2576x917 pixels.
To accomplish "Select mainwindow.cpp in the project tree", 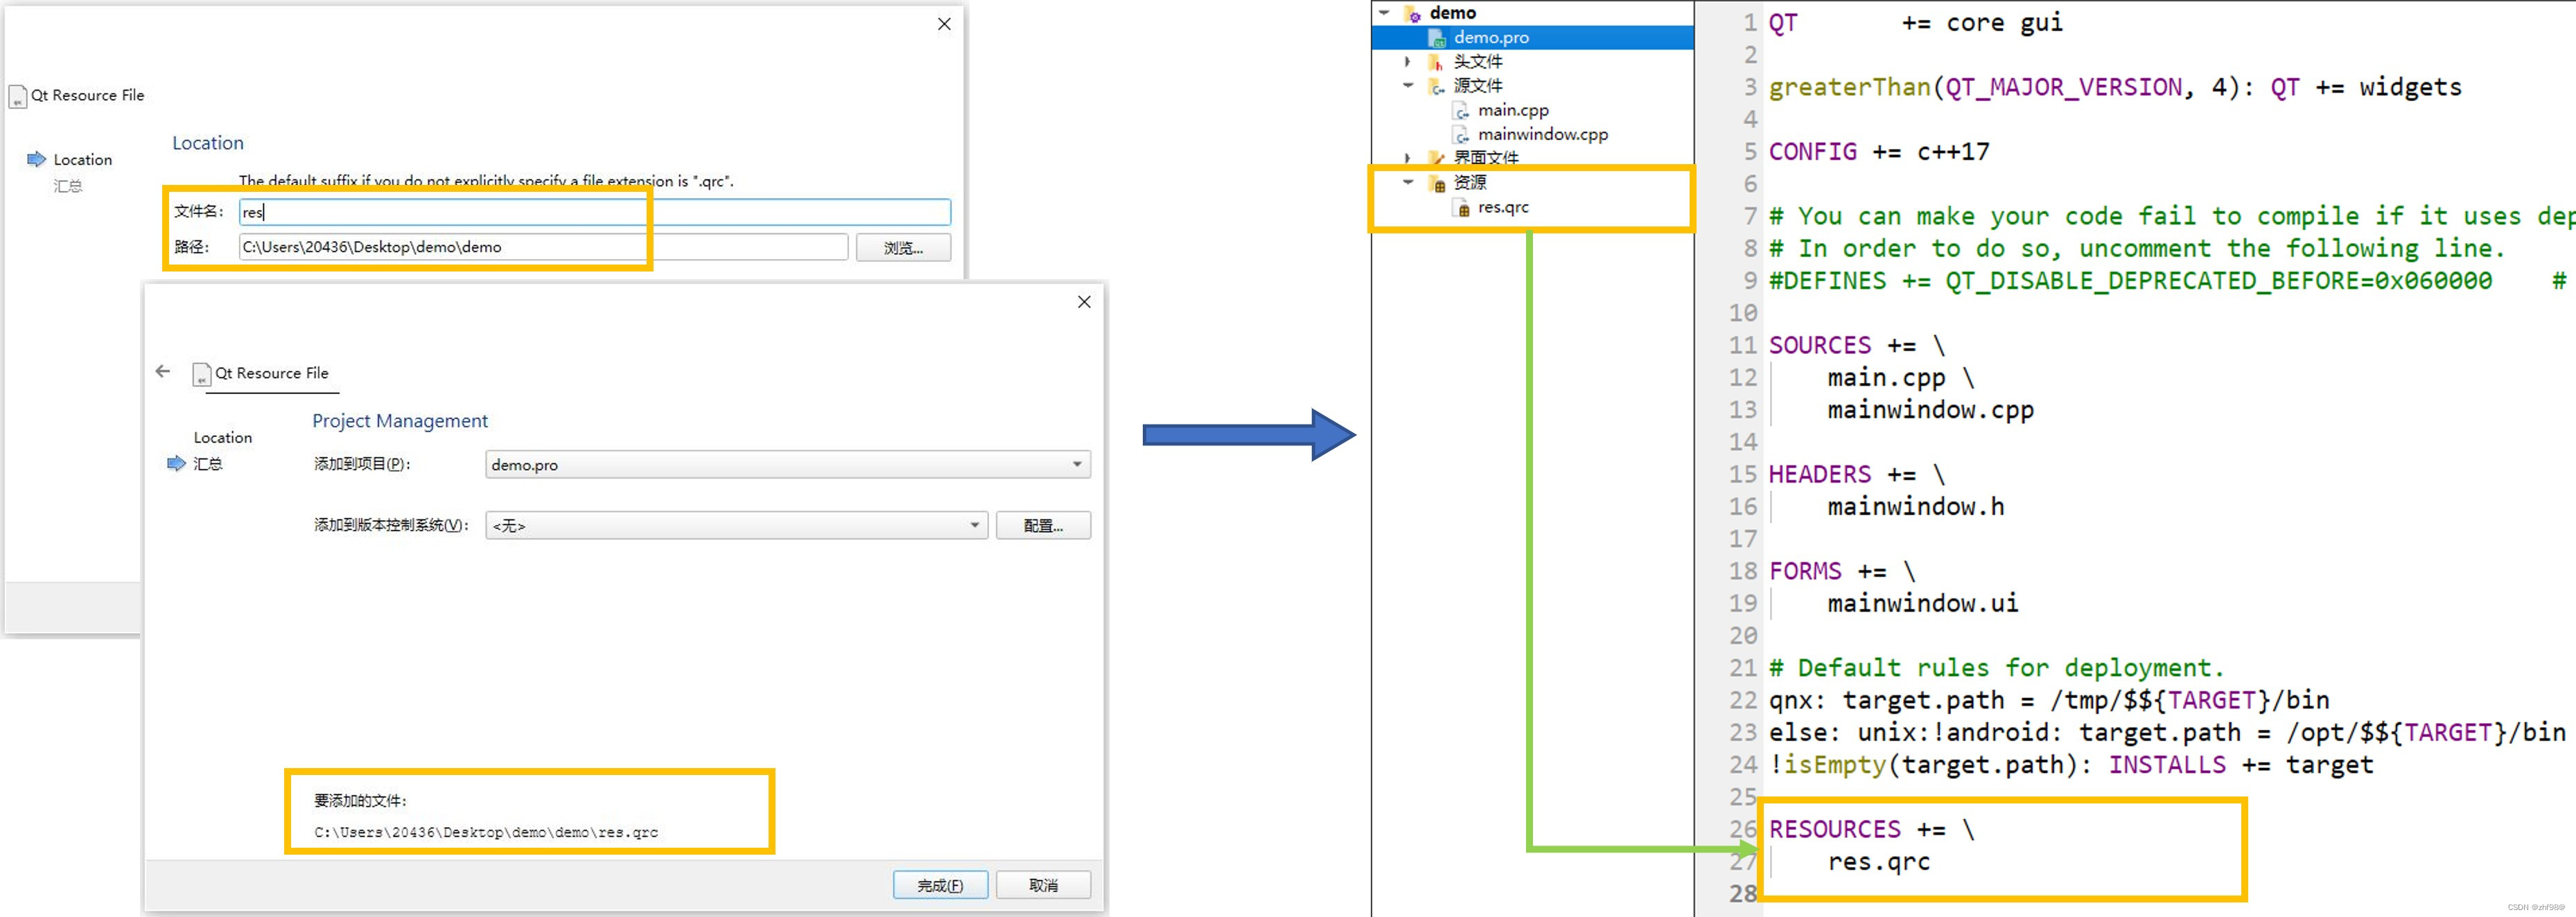I will tap(1543, 135).
